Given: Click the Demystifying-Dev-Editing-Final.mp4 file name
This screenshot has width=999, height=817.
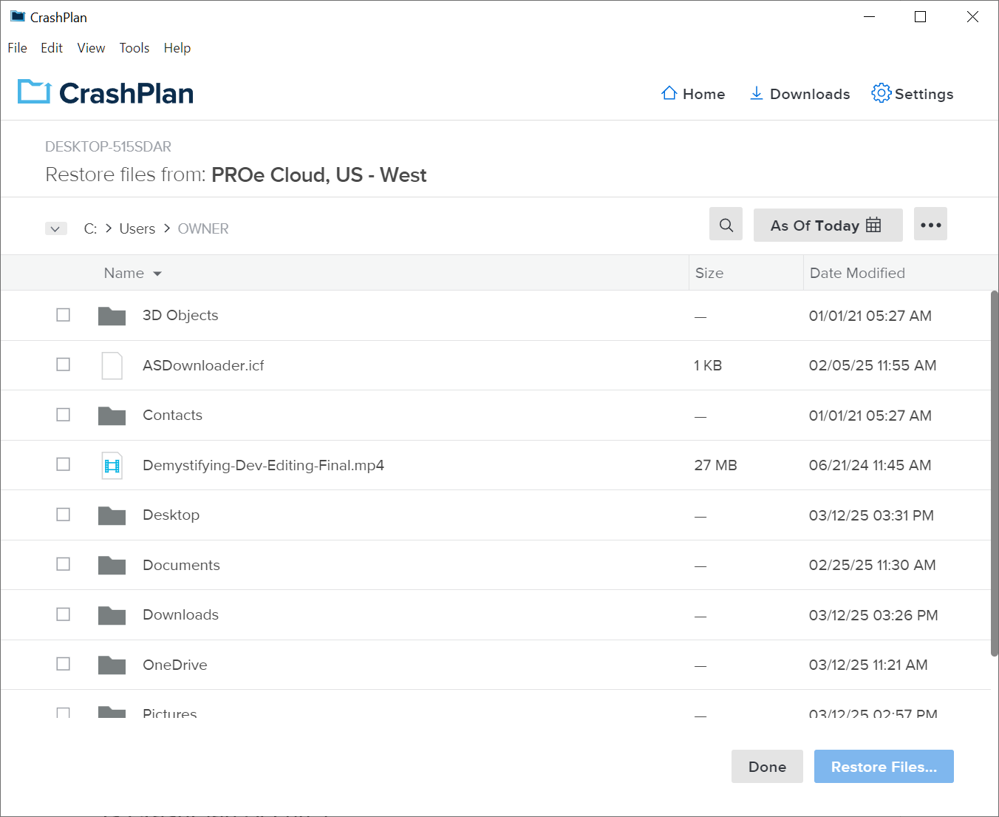Looking at the screenshot, I should coord(263,465).
